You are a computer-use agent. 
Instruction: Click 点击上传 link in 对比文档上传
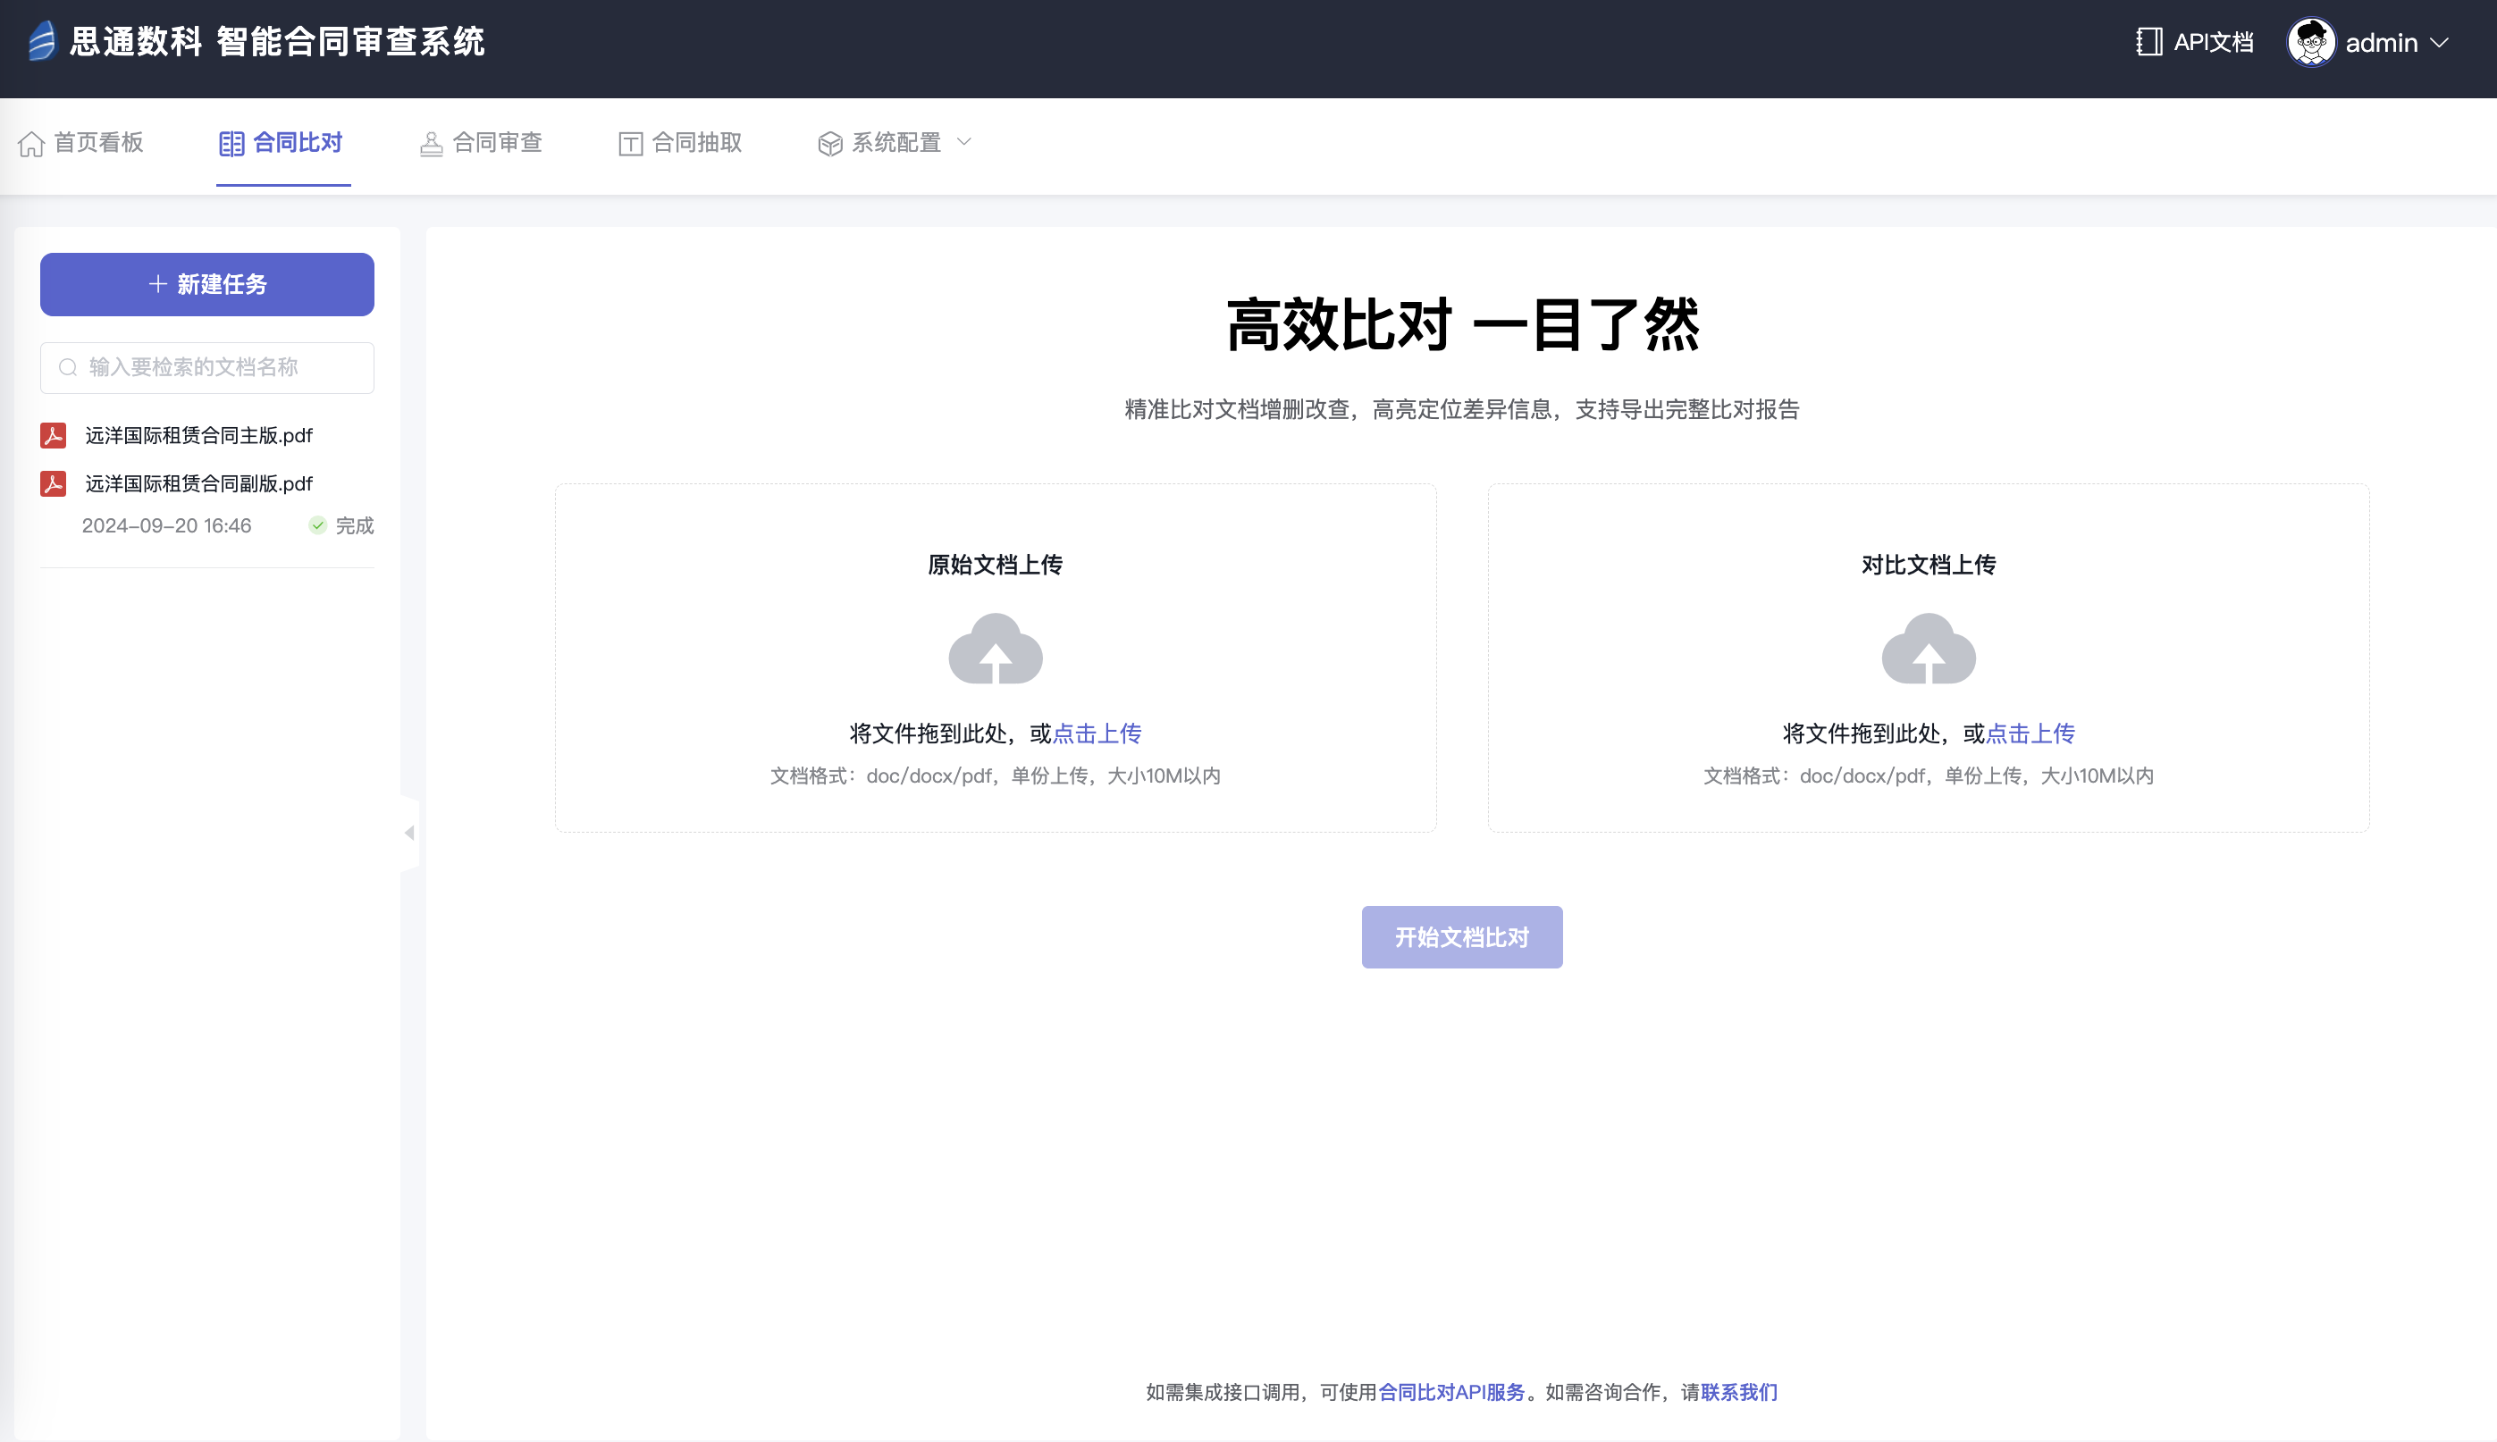[x=2030, y=734]
